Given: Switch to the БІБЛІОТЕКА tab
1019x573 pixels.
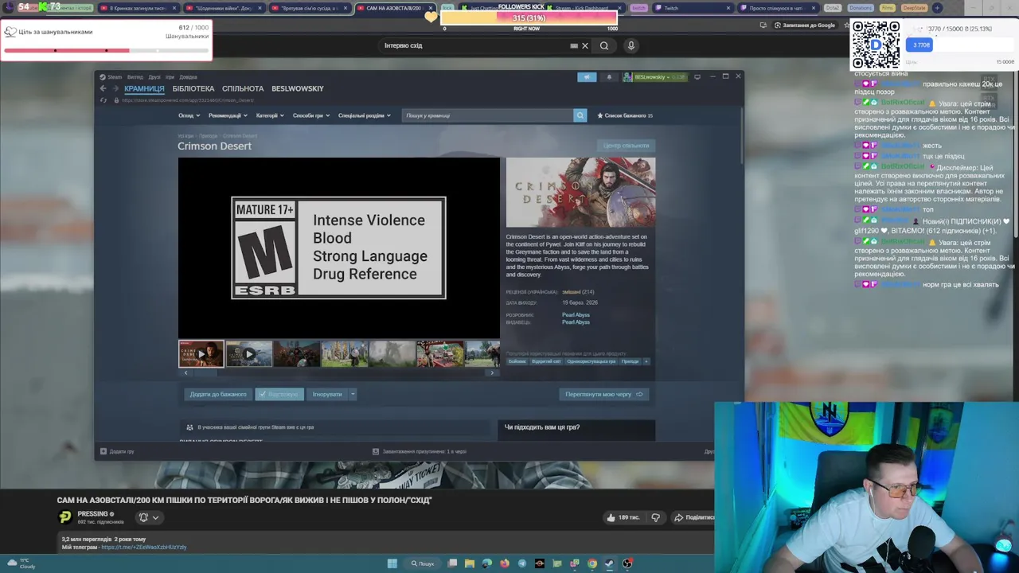Looking at the screenshot, I should click(x=193, y=88).
